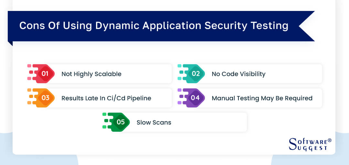The image size is (349, 165).
Task: Click the teal dotted trail beside badge 02
Action: click(x=182, y=74)
